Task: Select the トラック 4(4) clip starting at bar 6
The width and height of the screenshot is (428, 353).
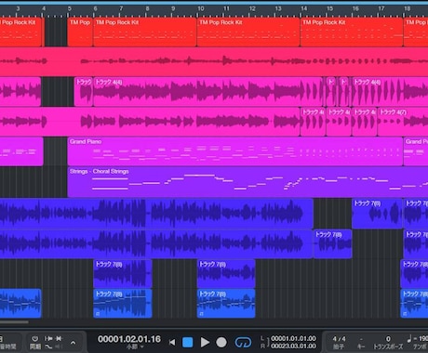Action: click(x=208, y=92)
